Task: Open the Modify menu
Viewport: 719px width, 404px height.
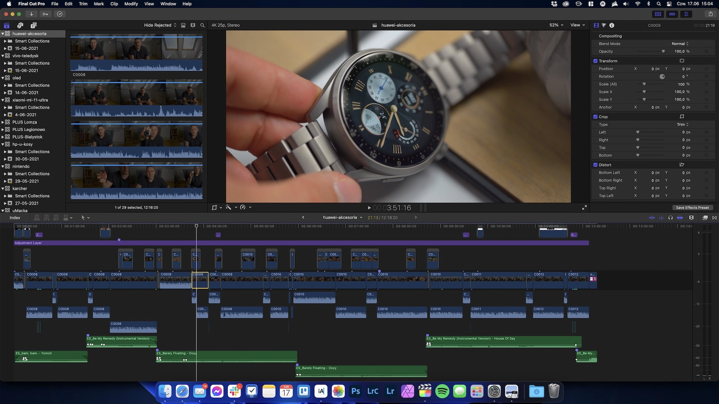Action: click(131, 4)
